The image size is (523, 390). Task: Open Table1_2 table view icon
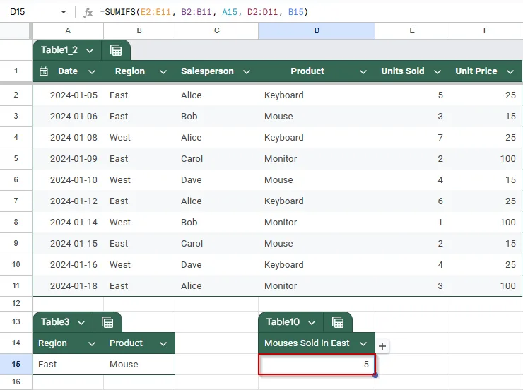116,51
